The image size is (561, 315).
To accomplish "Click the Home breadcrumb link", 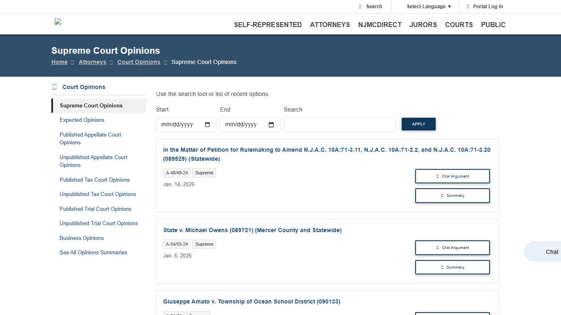I will (60, 62).
